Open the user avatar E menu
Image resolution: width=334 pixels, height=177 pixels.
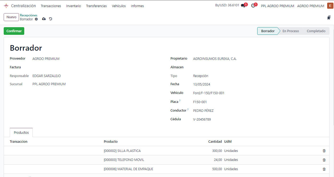pos(330,6)
